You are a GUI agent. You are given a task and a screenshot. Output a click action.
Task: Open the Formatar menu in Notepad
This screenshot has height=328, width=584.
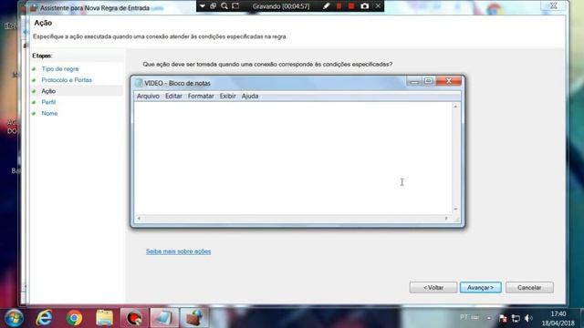pyautogui.click(x=201, y=96)
